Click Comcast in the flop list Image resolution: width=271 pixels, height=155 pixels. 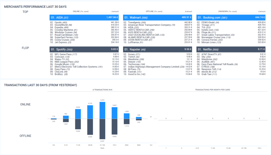[84, 57]
